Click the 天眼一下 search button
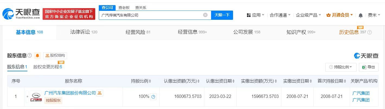Screen dimensions: 385x109 pyautogui.click(x=222, y=15)
